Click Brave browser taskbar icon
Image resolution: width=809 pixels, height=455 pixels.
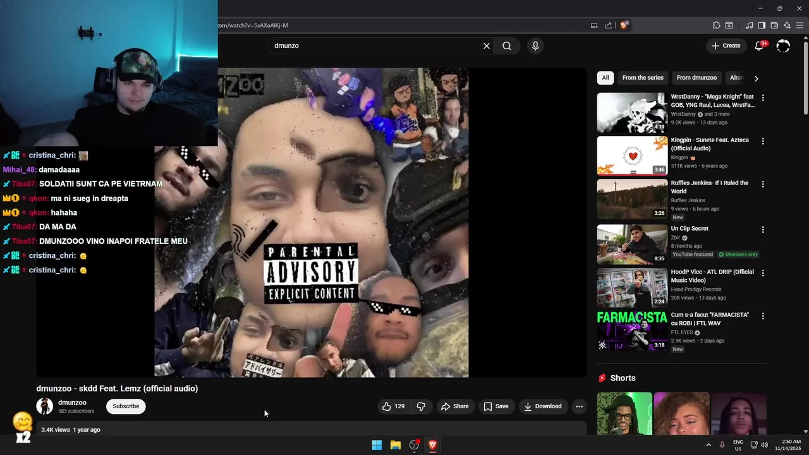(433, 445)
